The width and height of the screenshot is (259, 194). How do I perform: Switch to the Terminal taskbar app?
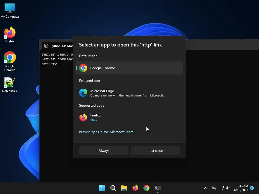[158, 188]
